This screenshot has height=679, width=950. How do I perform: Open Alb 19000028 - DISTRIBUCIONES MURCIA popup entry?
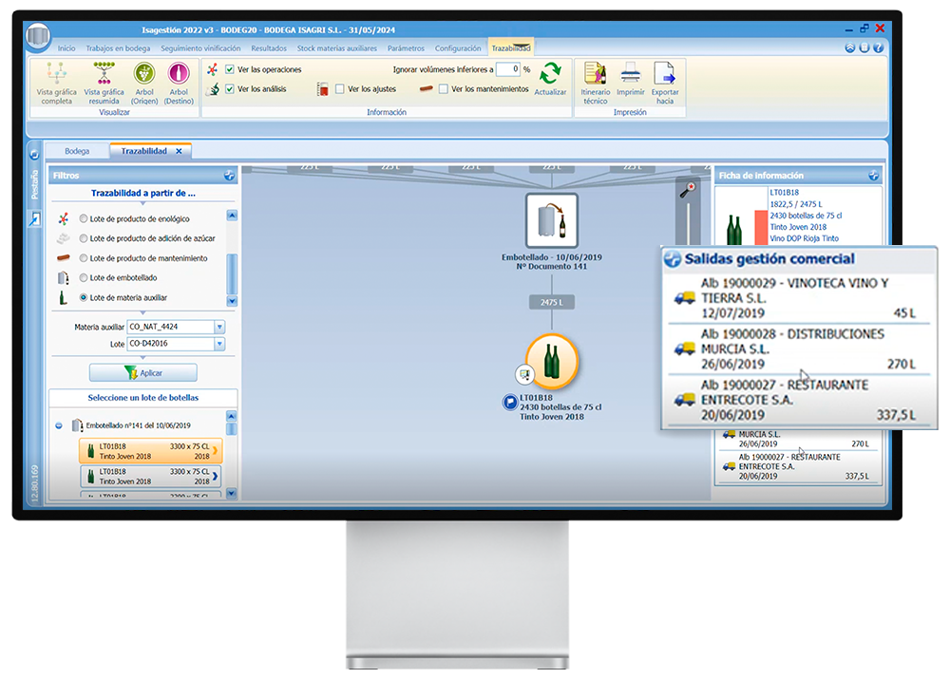[799, 349]
